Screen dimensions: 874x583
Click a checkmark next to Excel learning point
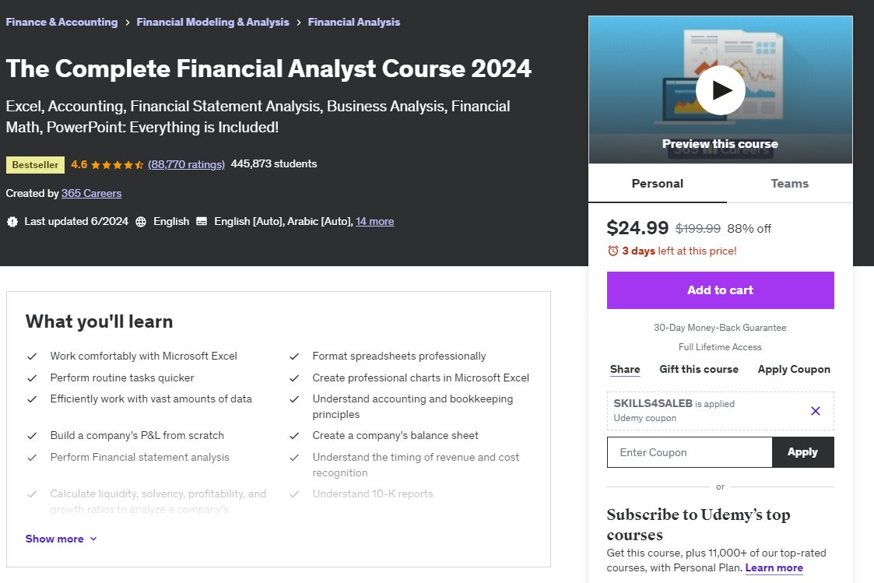(32, 356)
